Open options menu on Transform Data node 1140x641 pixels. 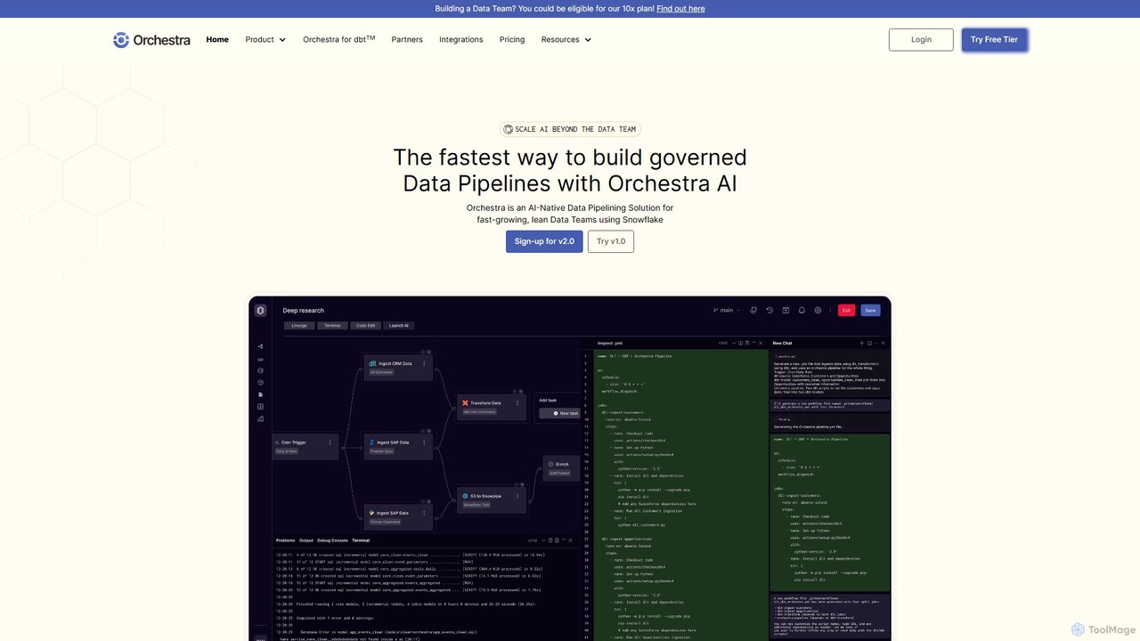[x=517, y=402]
